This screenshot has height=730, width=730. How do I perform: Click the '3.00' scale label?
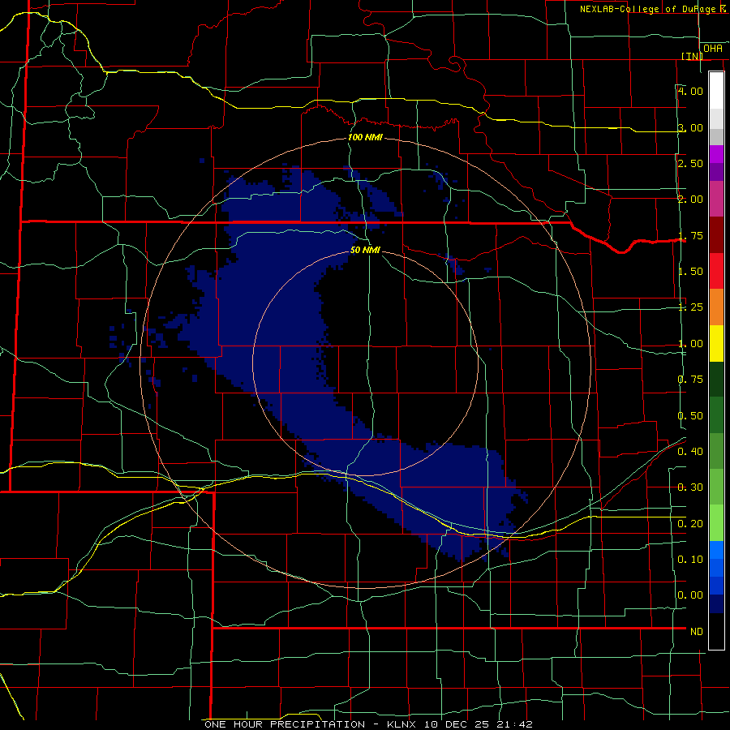[x=690, y=127]
